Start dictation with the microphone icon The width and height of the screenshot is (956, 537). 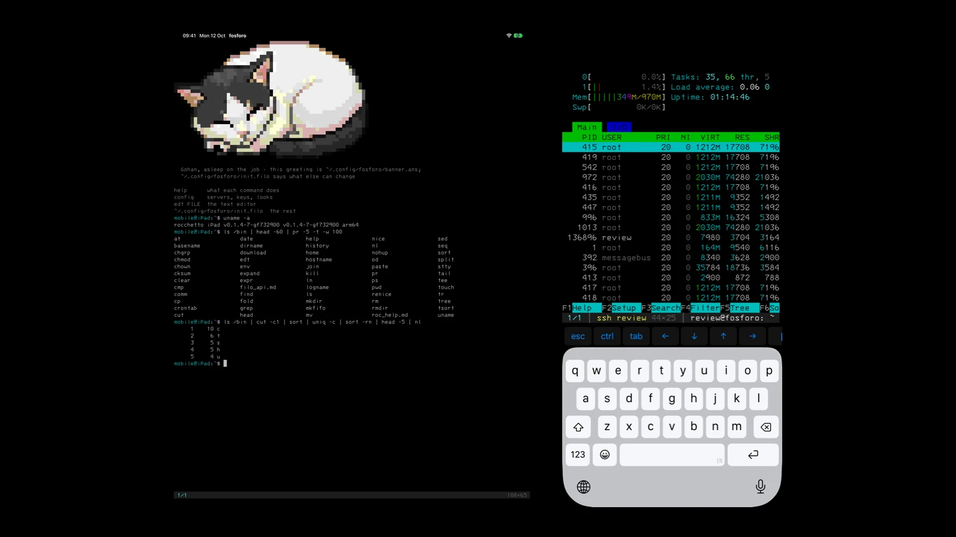click(x=761, y=486)
